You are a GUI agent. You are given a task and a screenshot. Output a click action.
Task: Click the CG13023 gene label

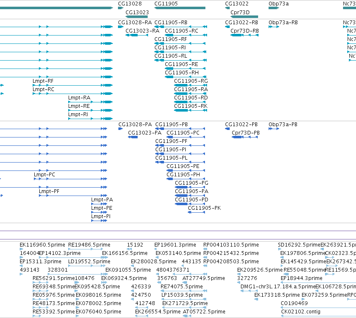[137, 13]
